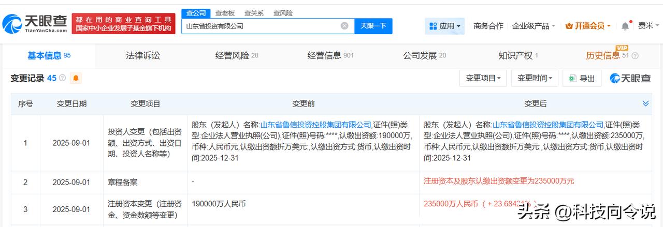Screen dimensions: 663x227
Task: Click the 导出 export button
Action: coord(582,78)
